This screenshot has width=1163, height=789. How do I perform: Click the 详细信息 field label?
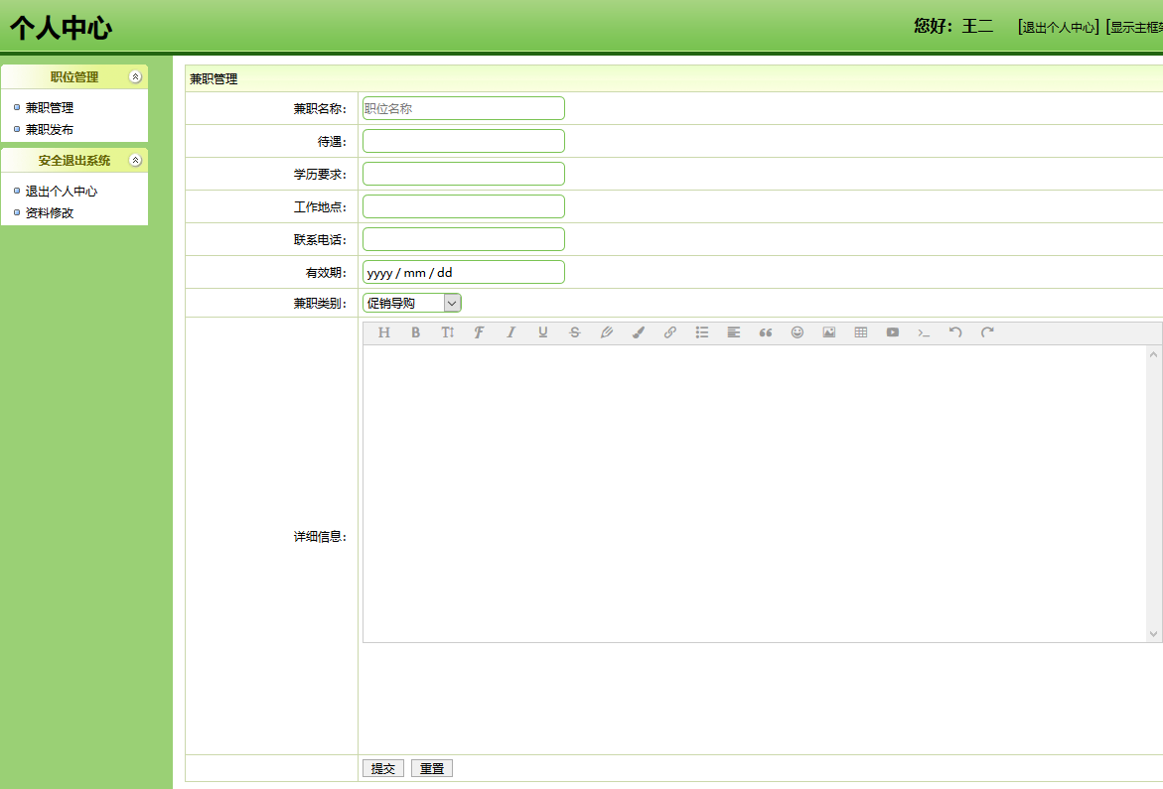pos(320,536)
